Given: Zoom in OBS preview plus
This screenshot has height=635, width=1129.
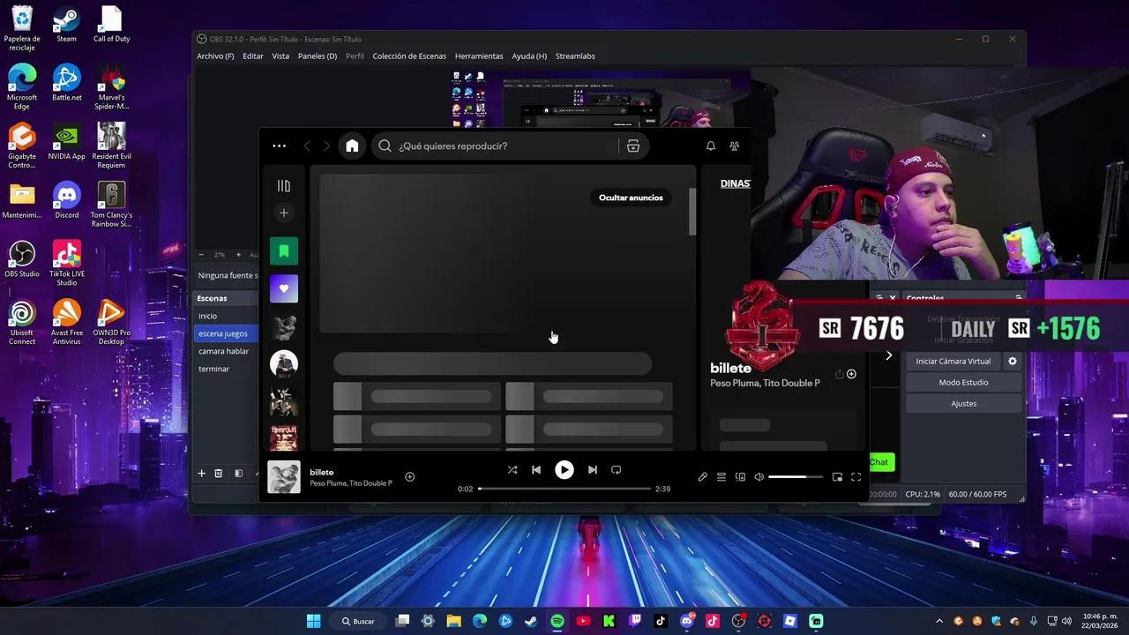Looking at the screenshot, I should (238, 255).
